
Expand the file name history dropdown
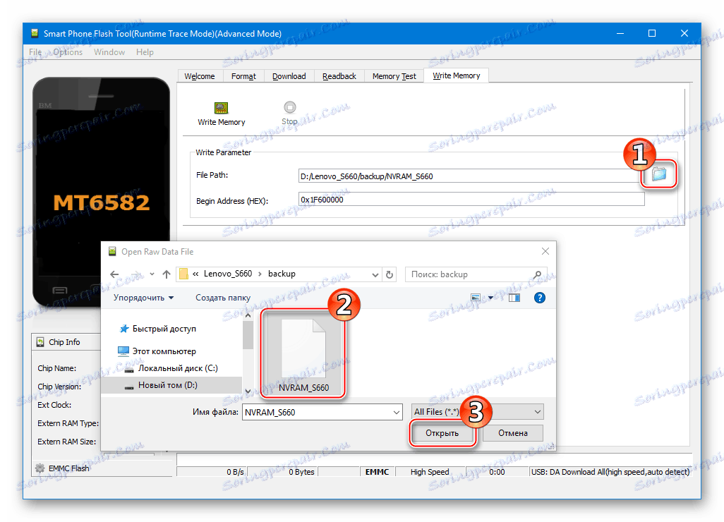point(397,411)
